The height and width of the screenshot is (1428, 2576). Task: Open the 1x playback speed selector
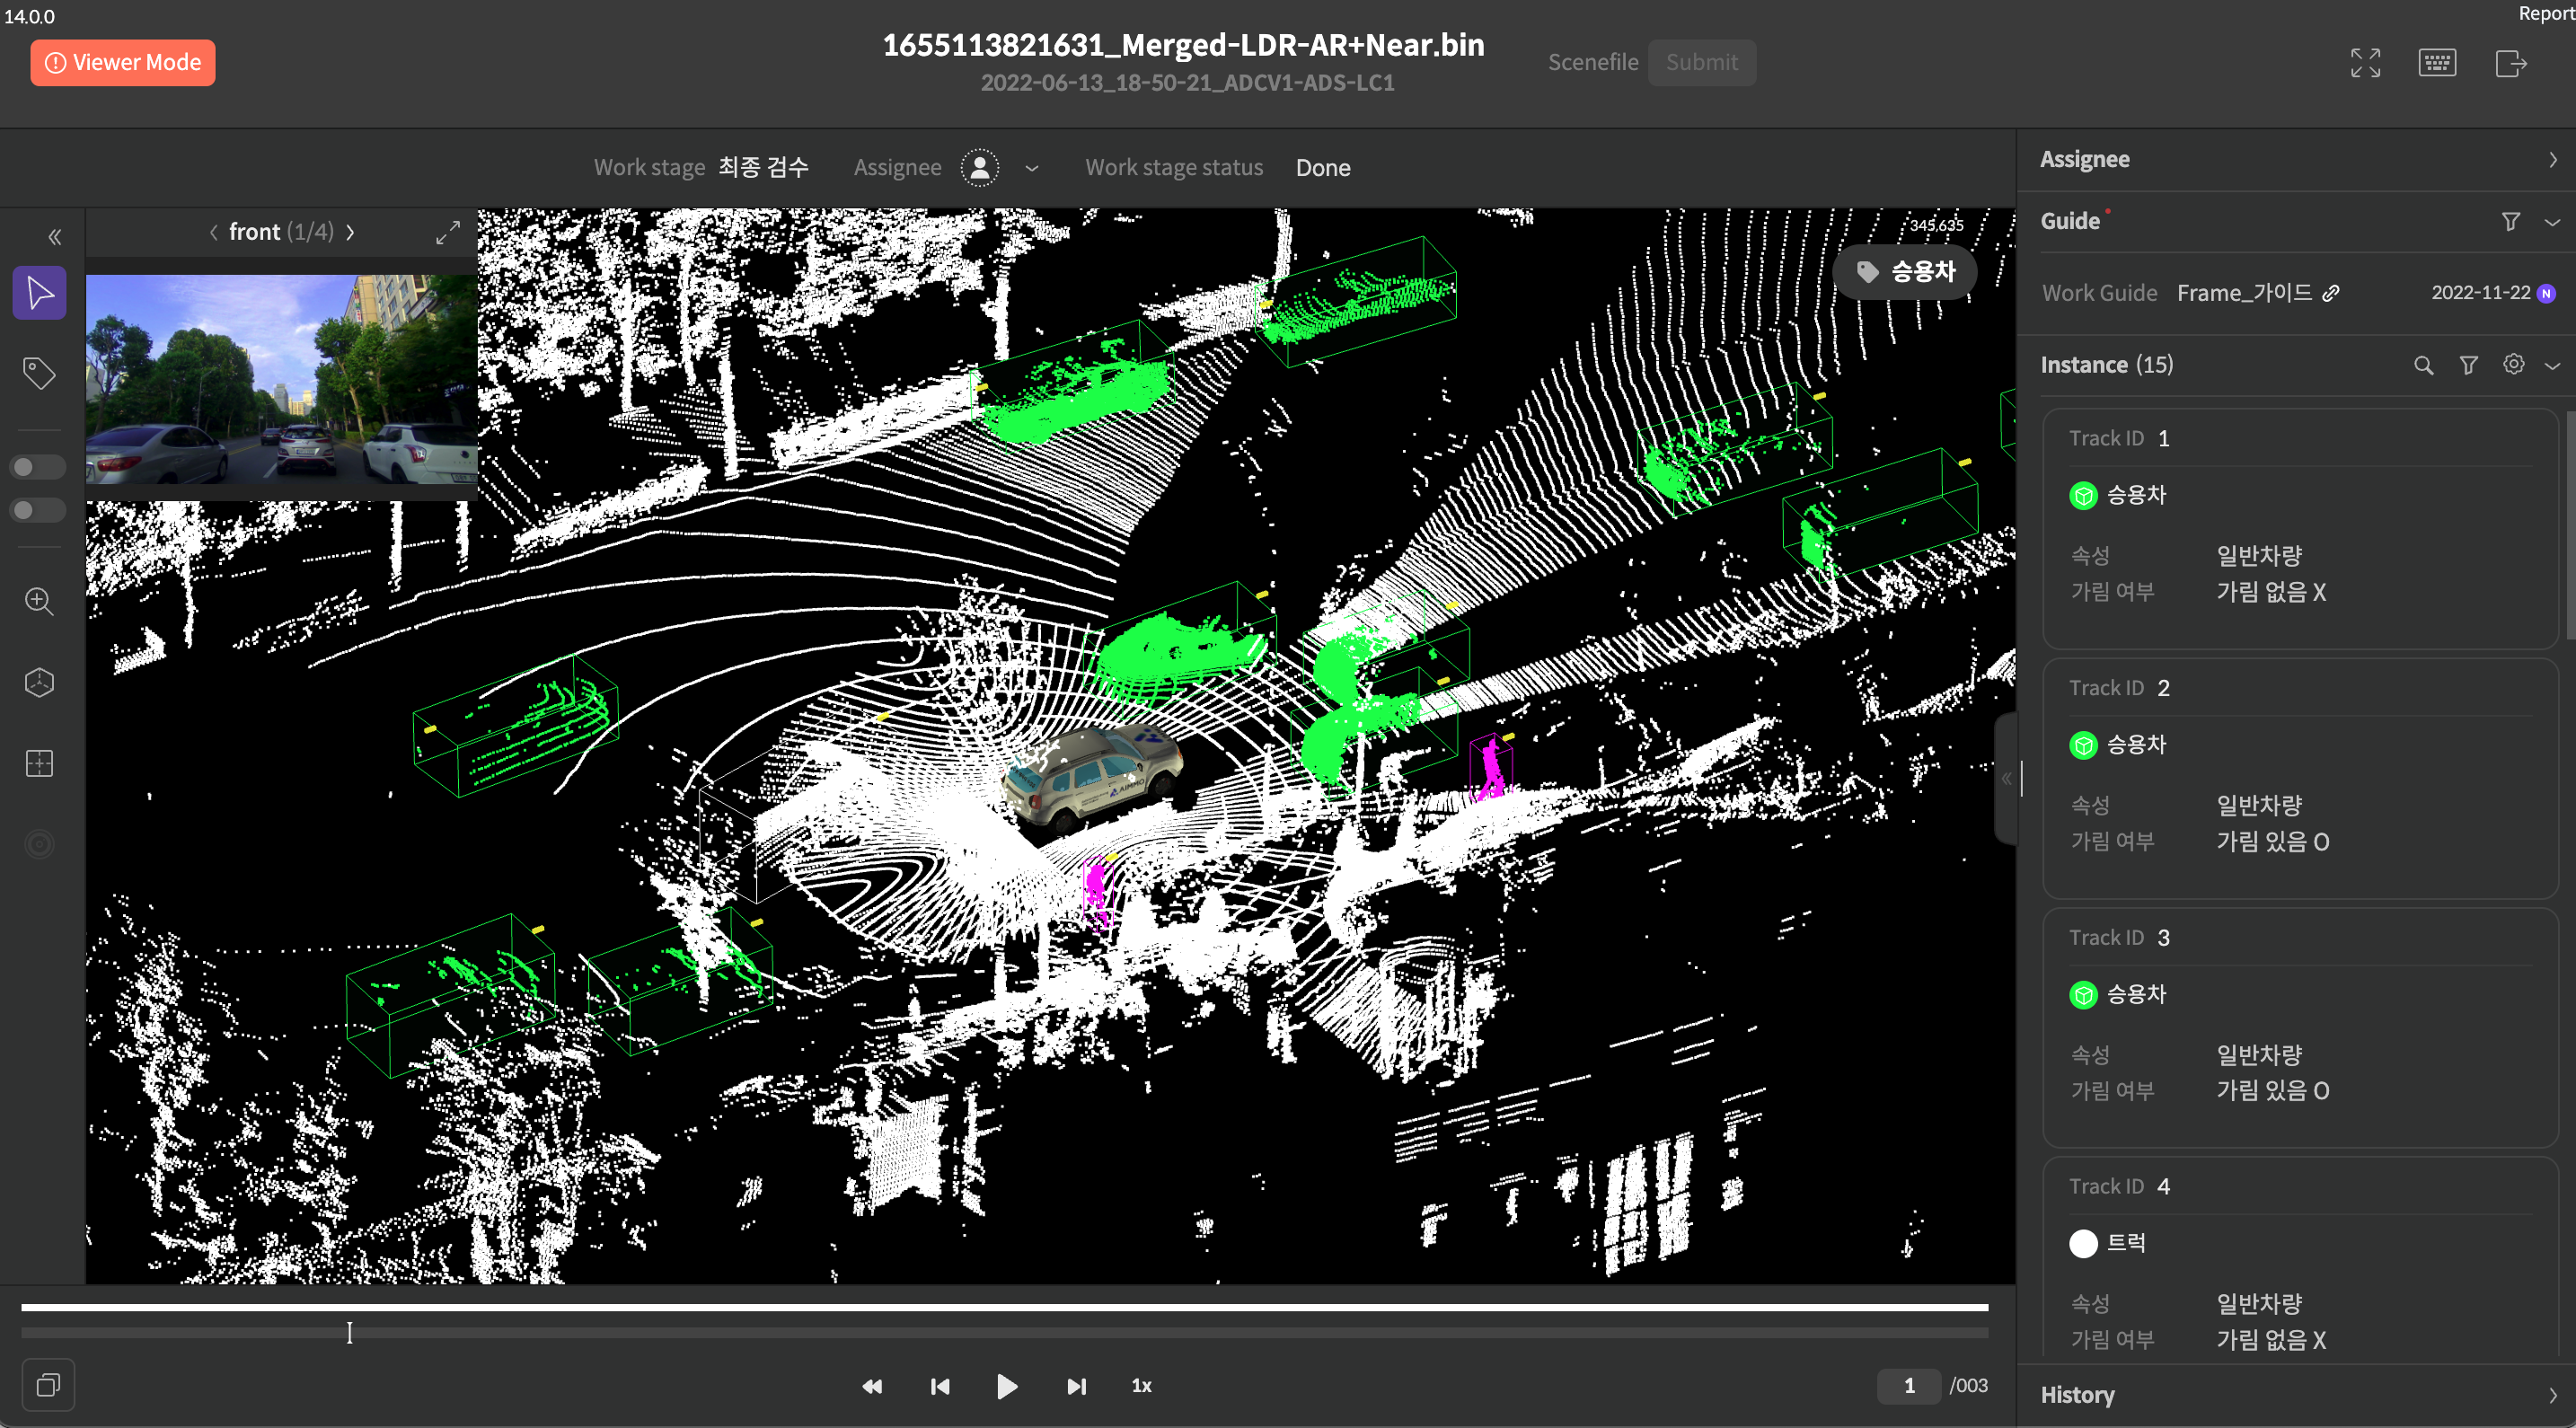pos(1141,1386)
